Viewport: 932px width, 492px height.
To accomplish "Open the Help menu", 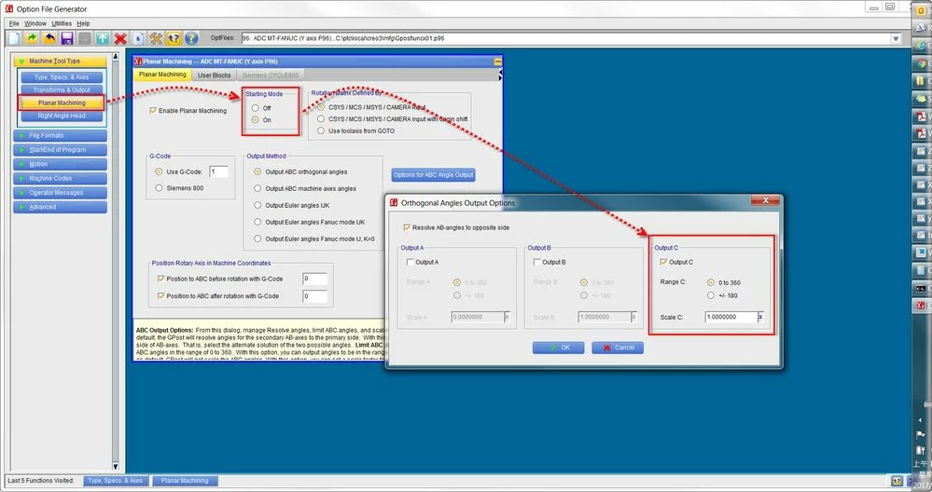I will (x=83, y=23).
